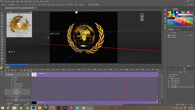195x110 pixels.
Task: Open the timeline transition icon
Action: [28, 71]
